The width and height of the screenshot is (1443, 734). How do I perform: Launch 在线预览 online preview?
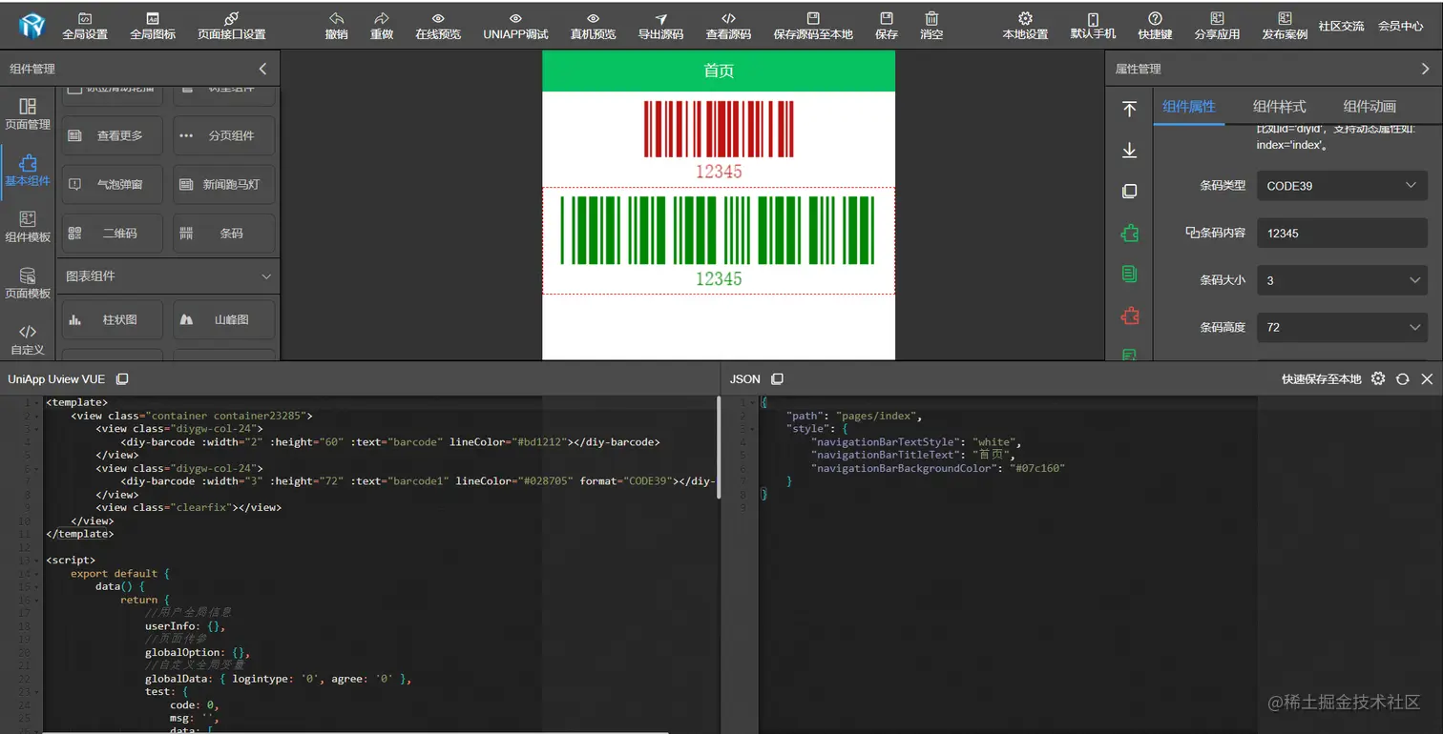[438, 26]
